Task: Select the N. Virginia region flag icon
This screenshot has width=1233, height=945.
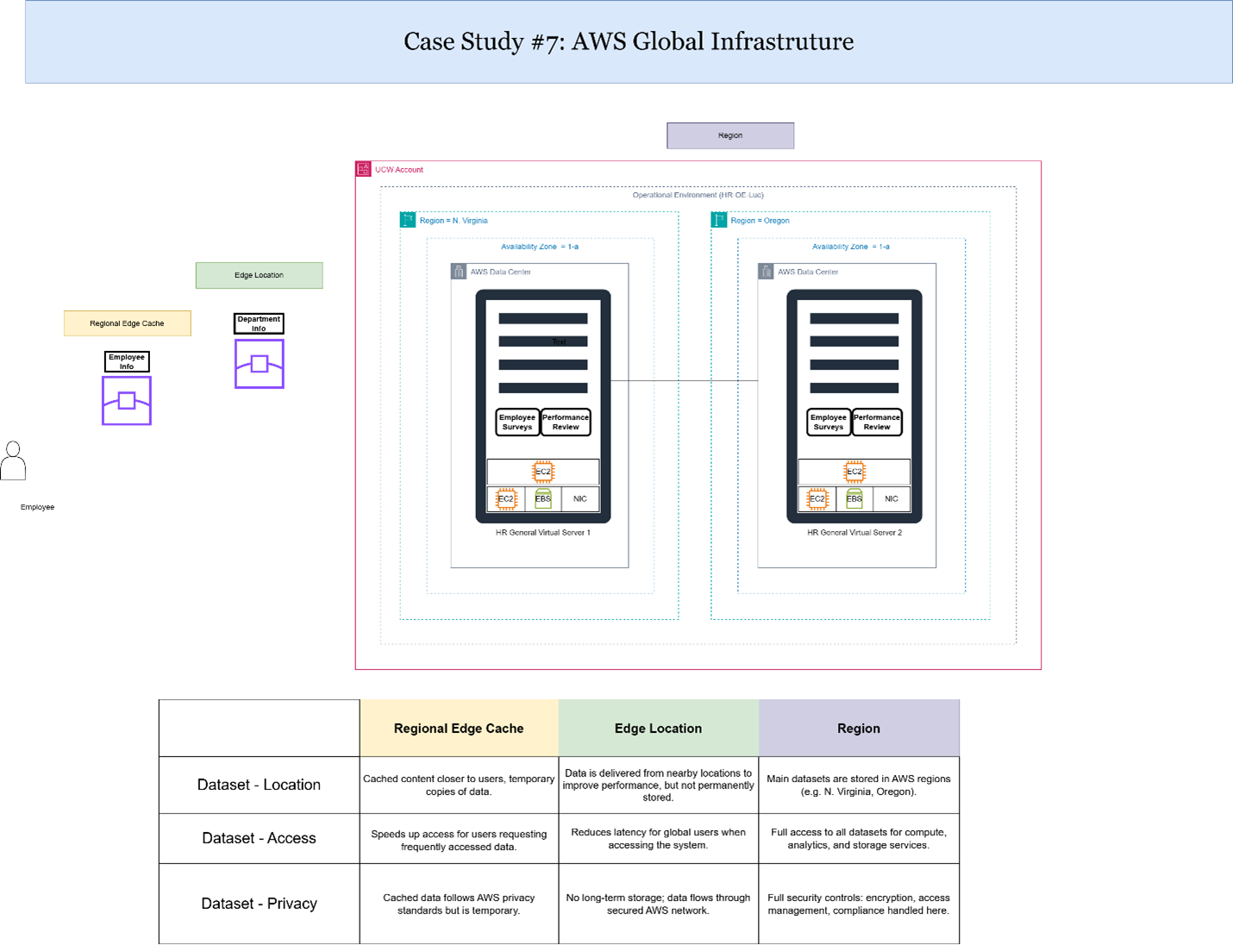Action: tap(408, 220)
